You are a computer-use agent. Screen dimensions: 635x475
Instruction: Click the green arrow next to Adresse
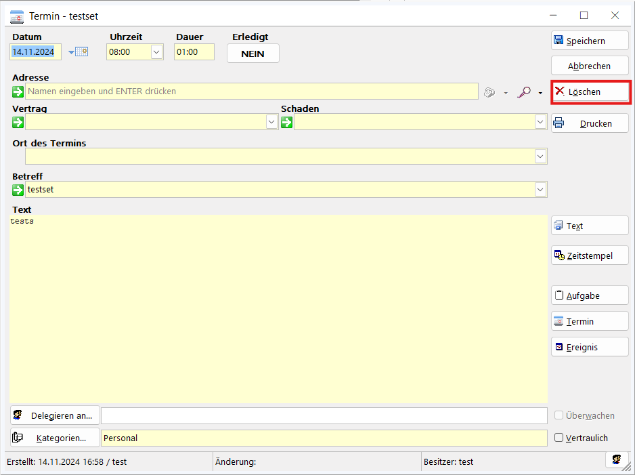[18, 91]
